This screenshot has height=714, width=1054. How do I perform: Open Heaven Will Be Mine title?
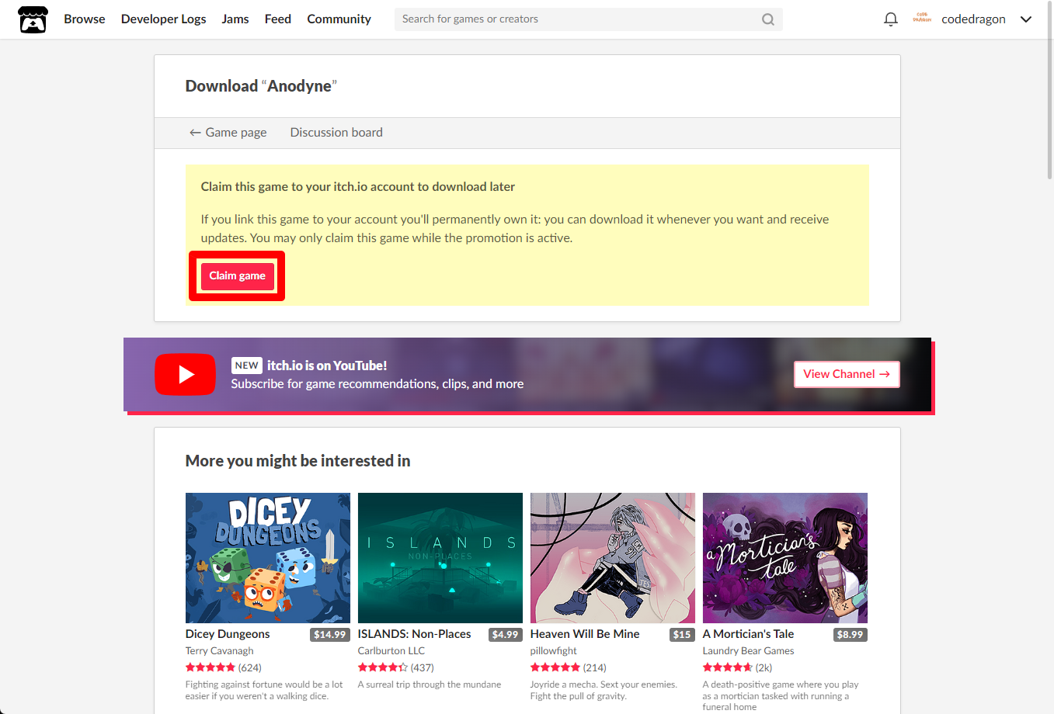click(585, 634)
